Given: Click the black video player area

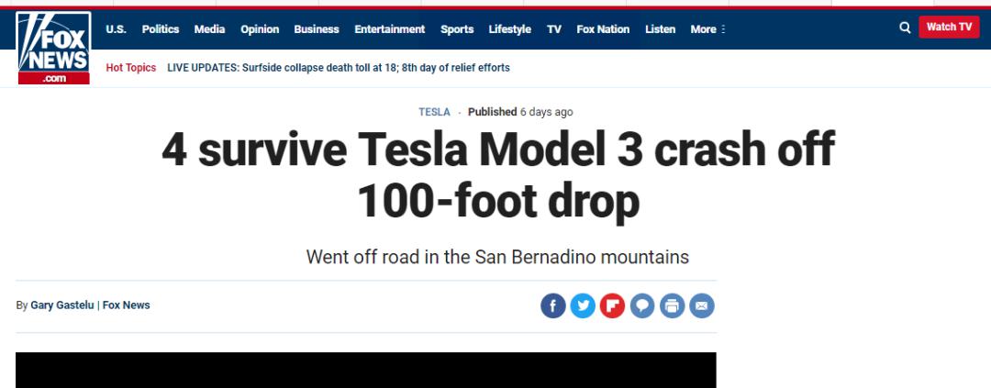Looking at the screenshot, I should (x=365, y=370).
